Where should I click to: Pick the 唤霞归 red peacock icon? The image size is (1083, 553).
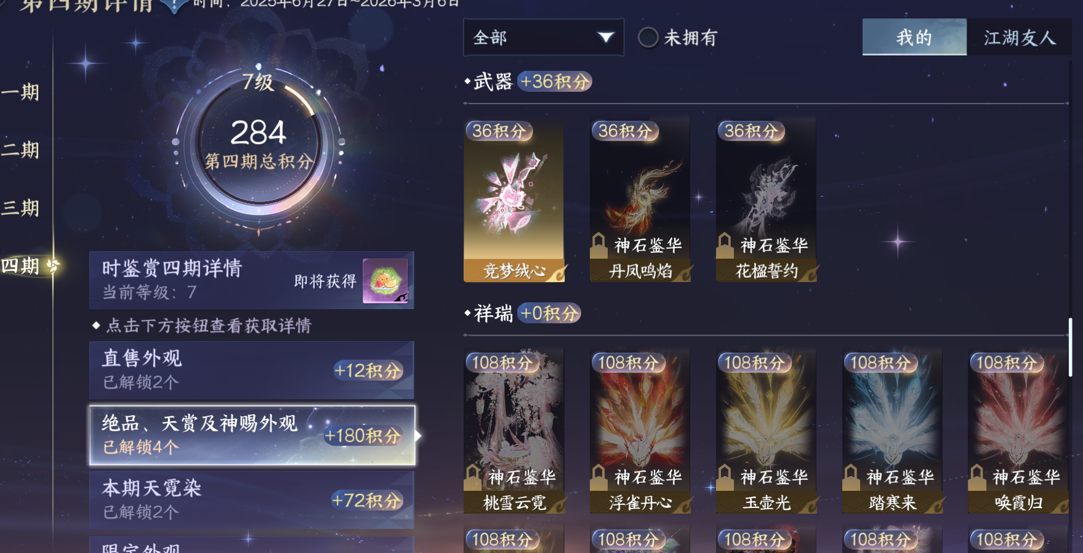point(1018,431)
